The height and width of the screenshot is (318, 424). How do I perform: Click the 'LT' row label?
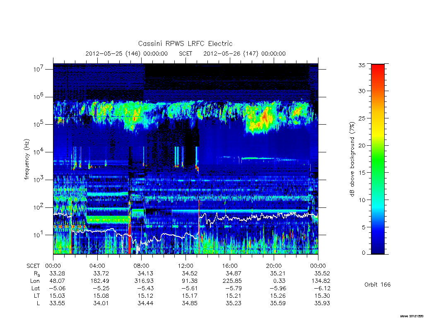[x=36, y=296]
